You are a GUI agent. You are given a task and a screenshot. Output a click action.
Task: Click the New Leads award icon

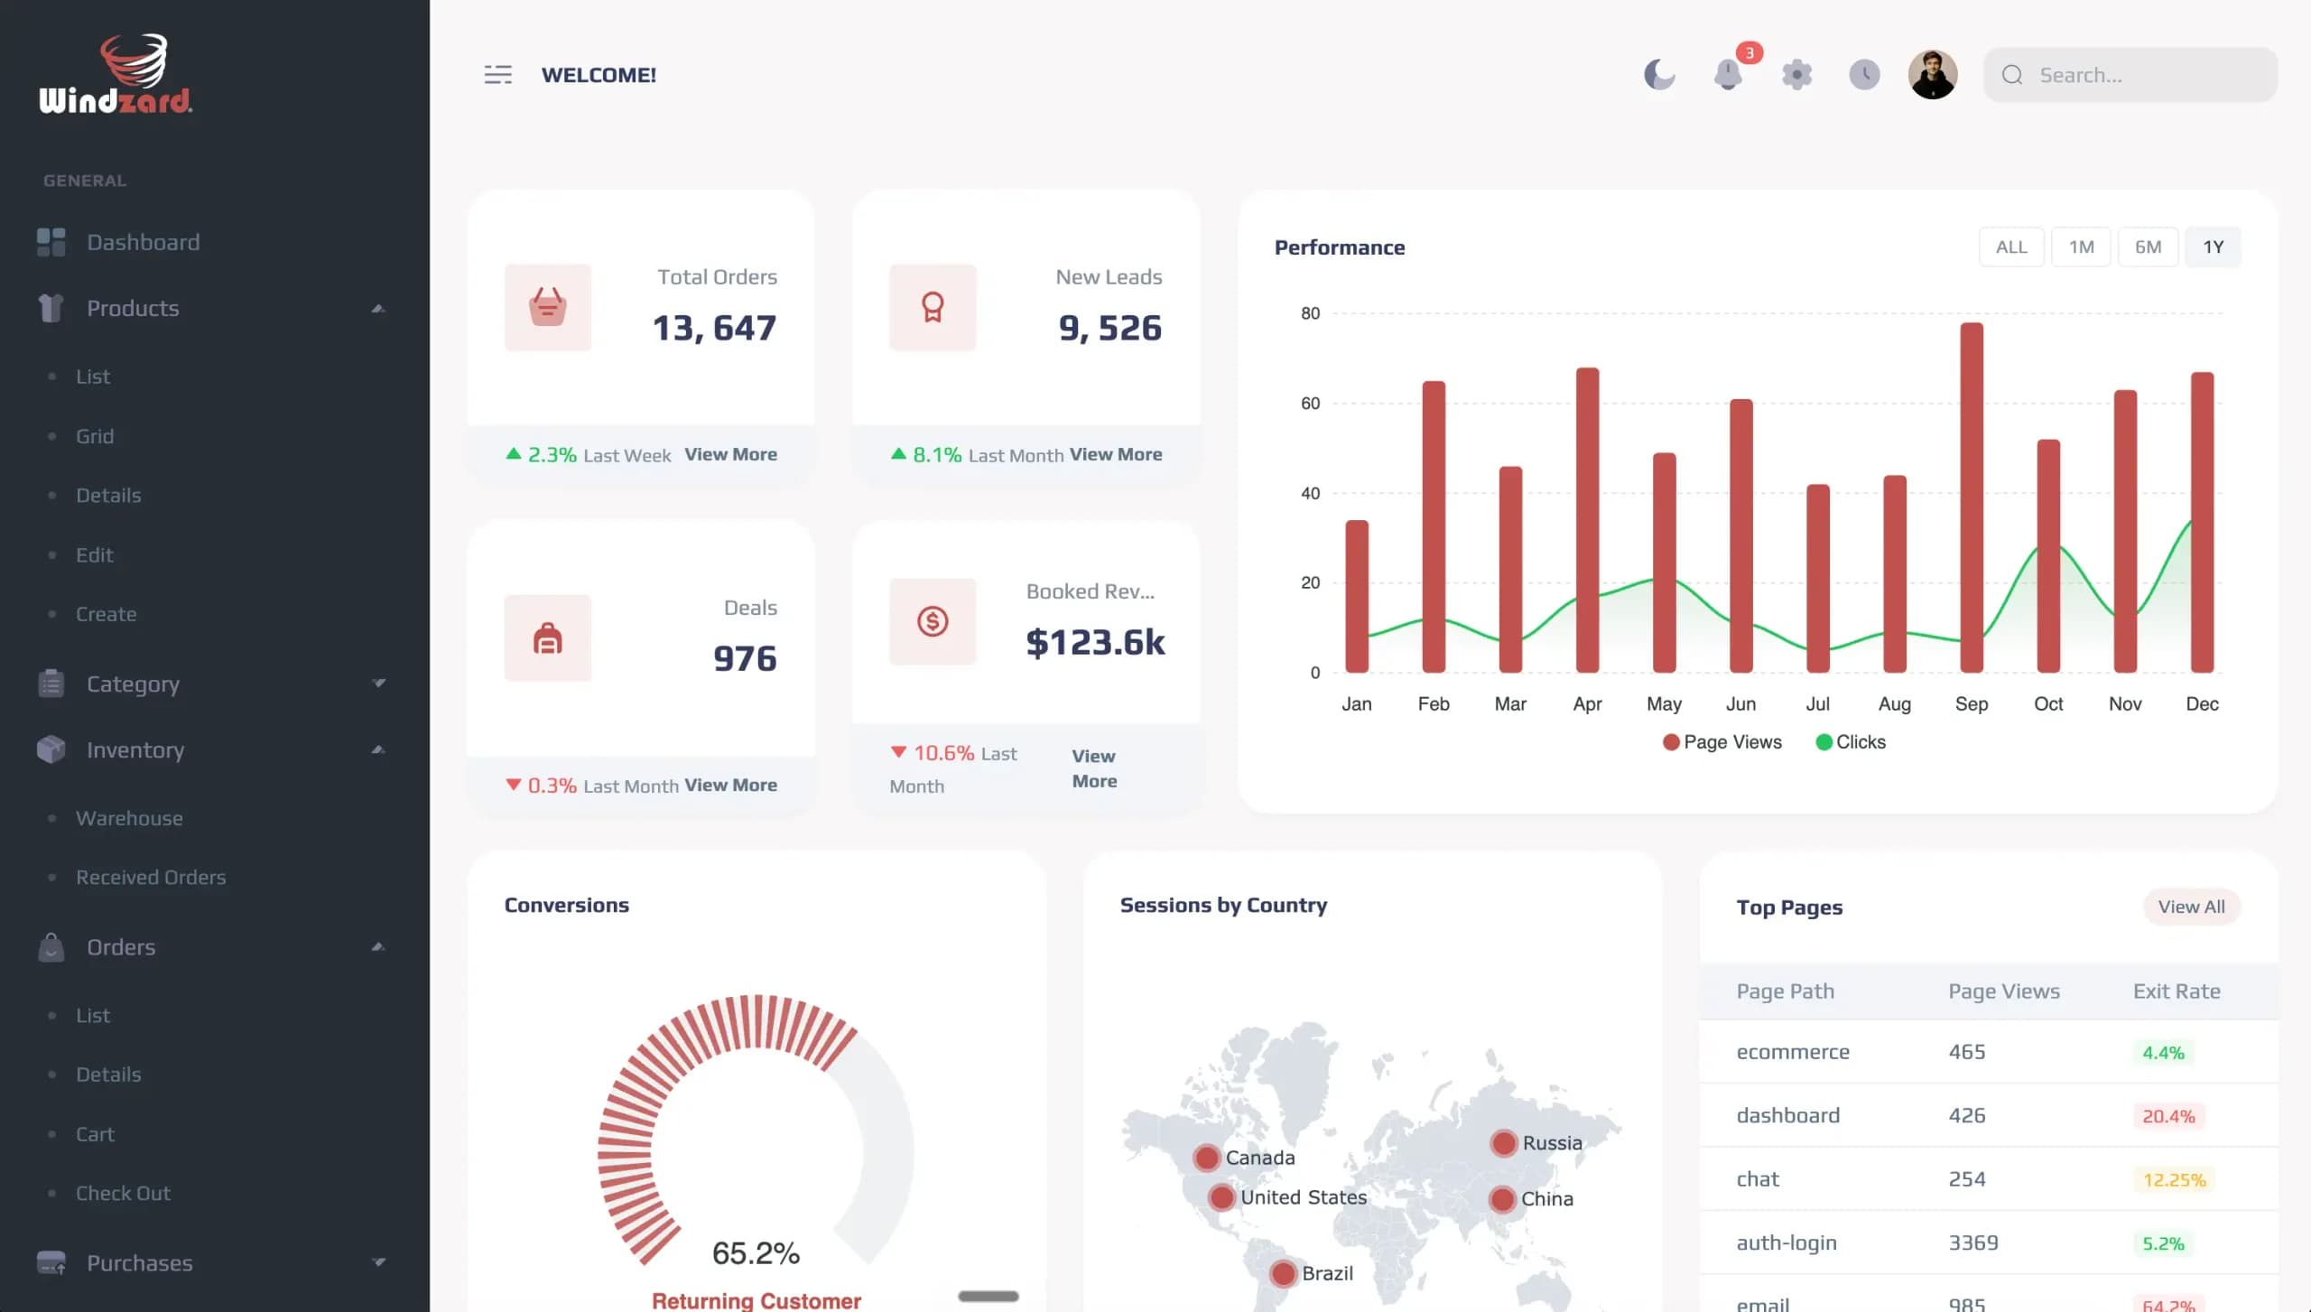[933, 308]
